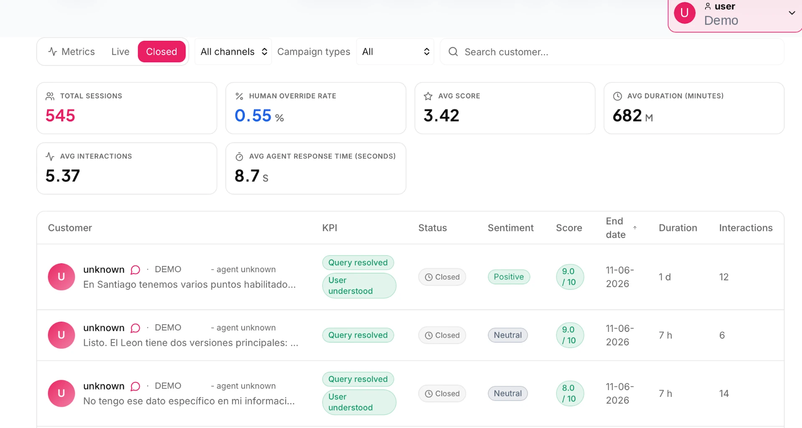The width and height of the screenshot is (802, 428).
Task: Click the Avg Duration clock icon
Action: pyautogui.click(x=617, y=96)
